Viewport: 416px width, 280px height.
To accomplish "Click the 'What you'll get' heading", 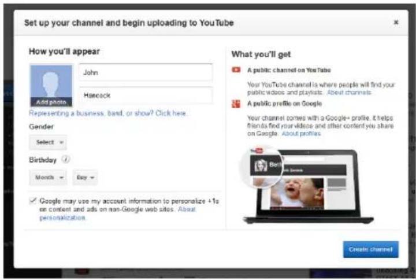I will tap(261, 54).
